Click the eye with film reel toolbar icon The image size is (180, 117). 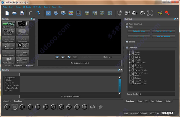pos(142,13)
